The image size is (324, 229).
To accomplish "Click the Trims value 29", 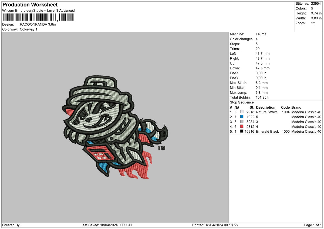I will pyautogui.click(x=258, y=49).
